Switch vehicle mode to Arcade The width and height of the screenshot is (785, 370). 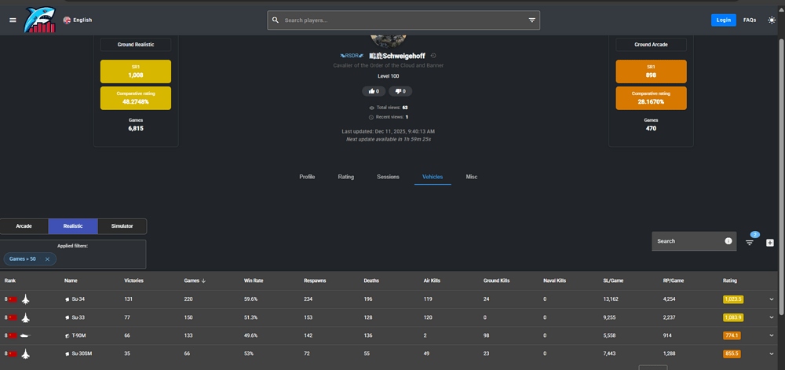24,226
